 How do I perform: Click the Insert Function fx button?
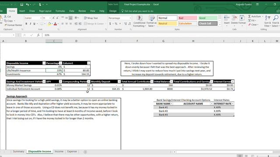38,35
